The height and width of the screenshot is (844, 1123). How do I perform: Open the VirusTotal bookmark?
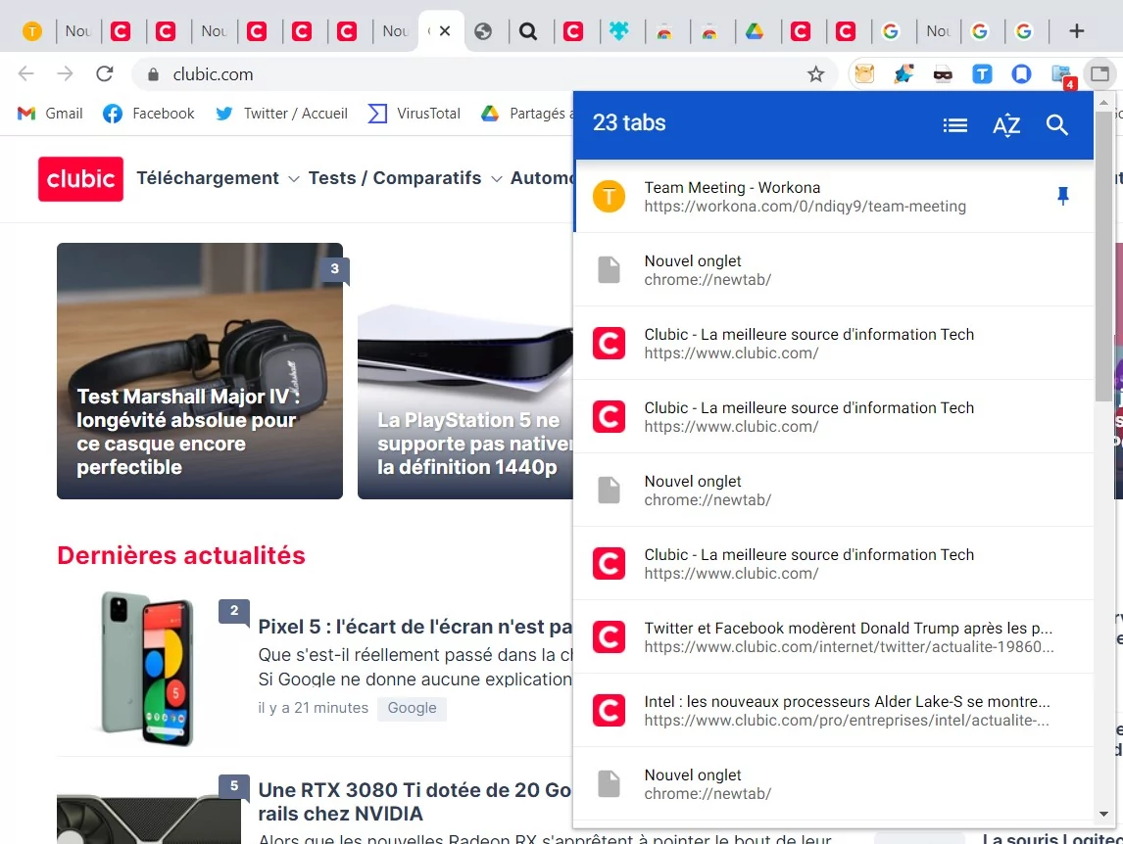pos(414,114)
